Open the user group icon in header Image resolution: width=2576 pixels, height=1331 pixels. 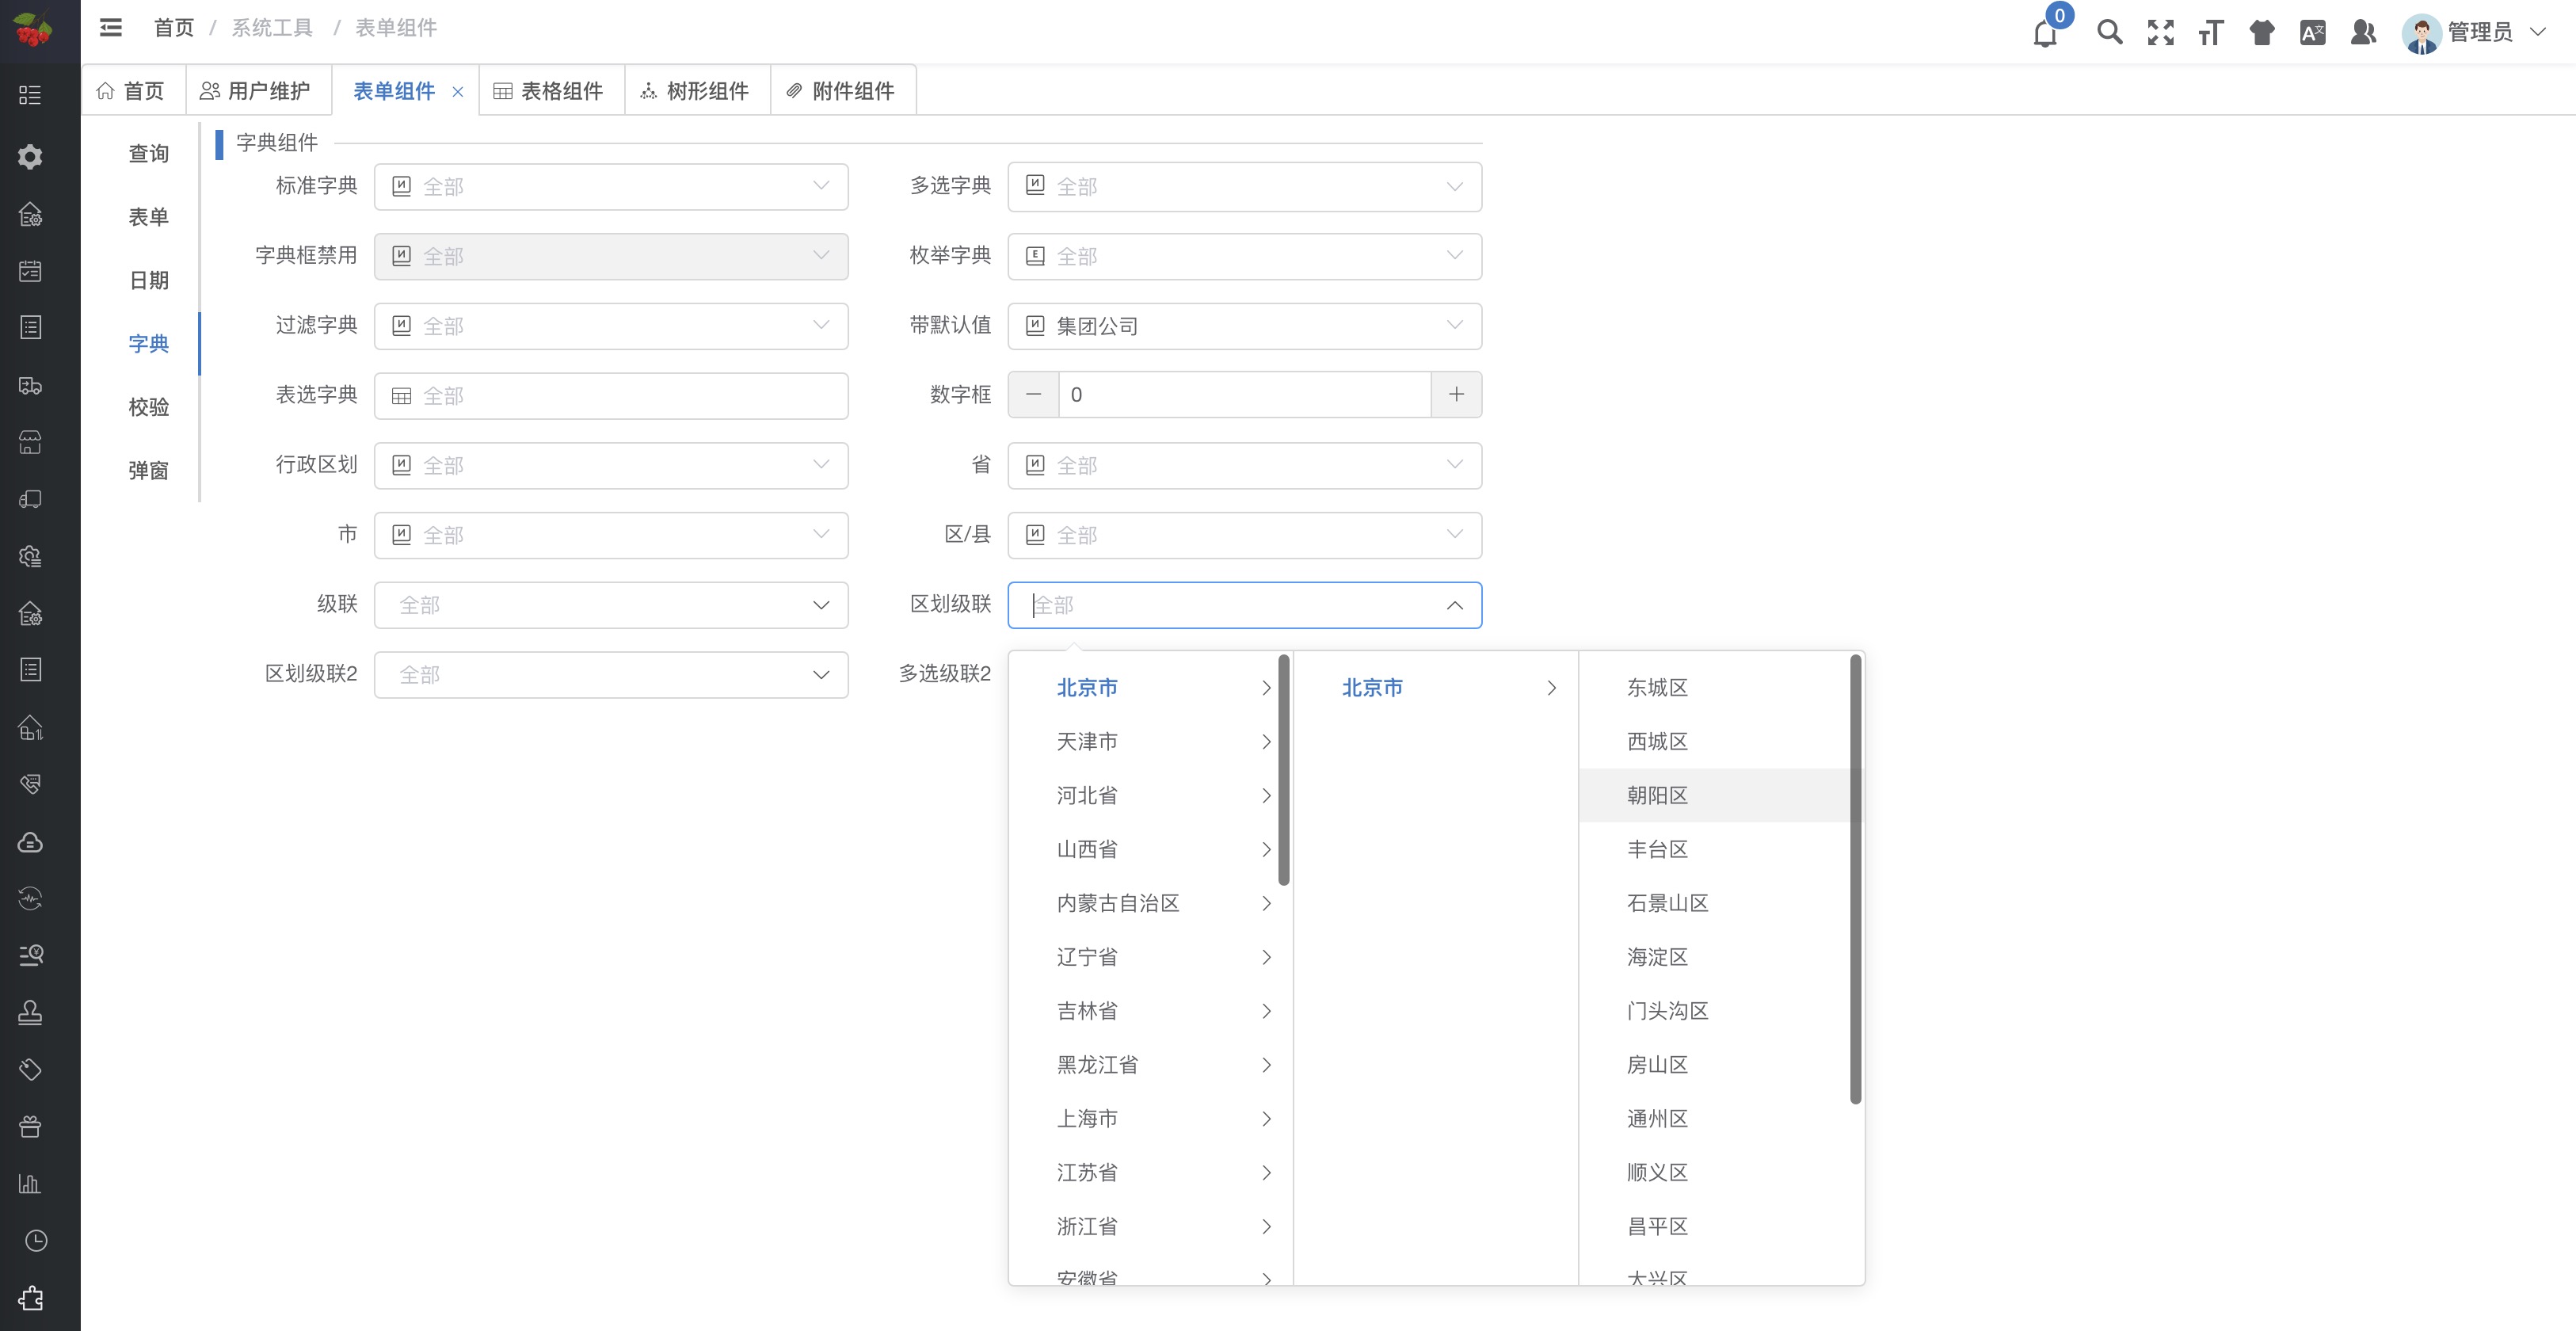(2363, 32)
